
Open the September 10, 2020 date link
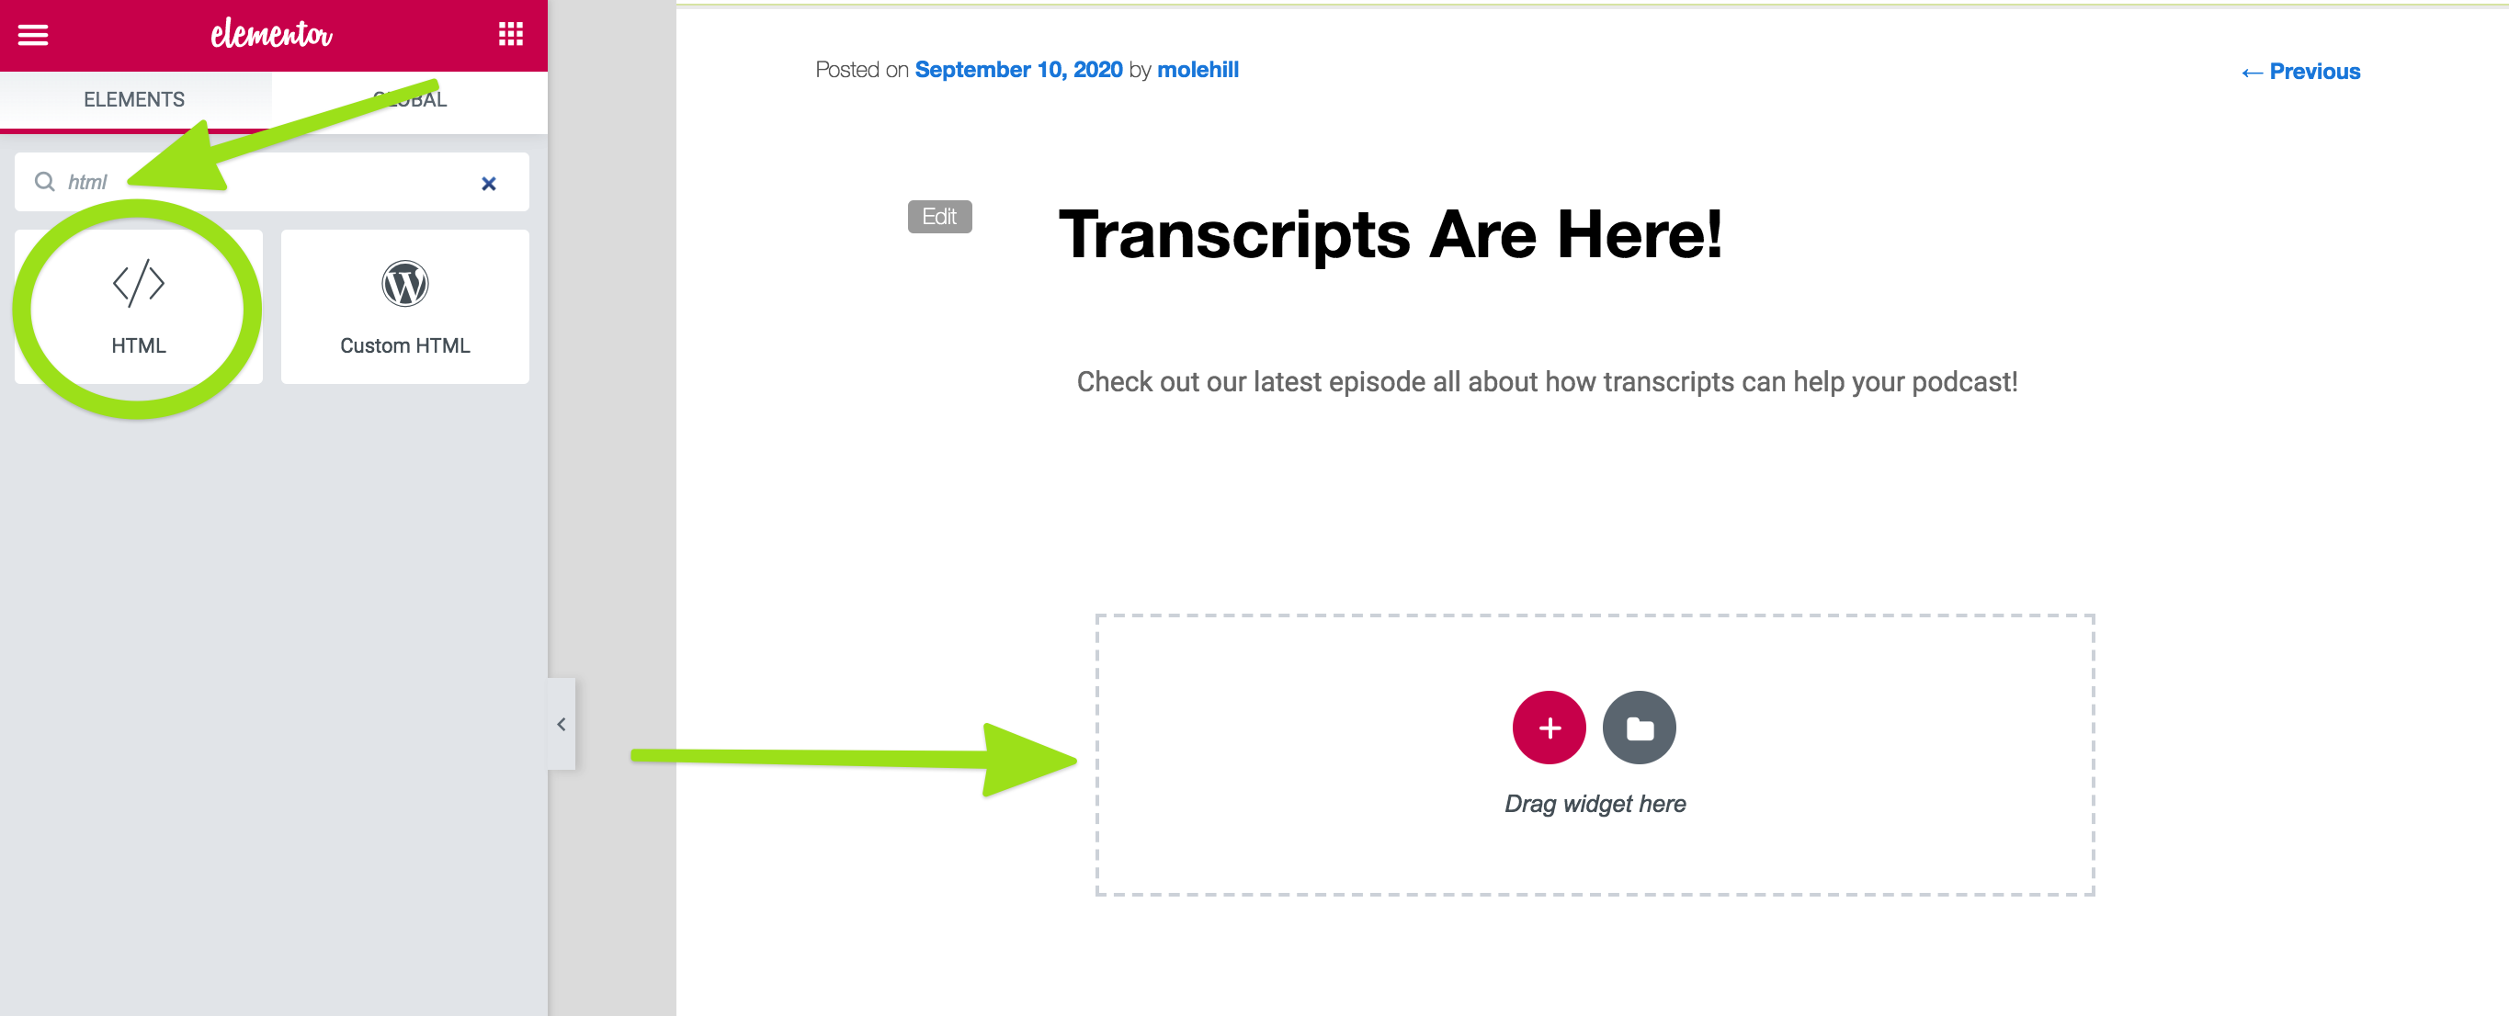1017,69
